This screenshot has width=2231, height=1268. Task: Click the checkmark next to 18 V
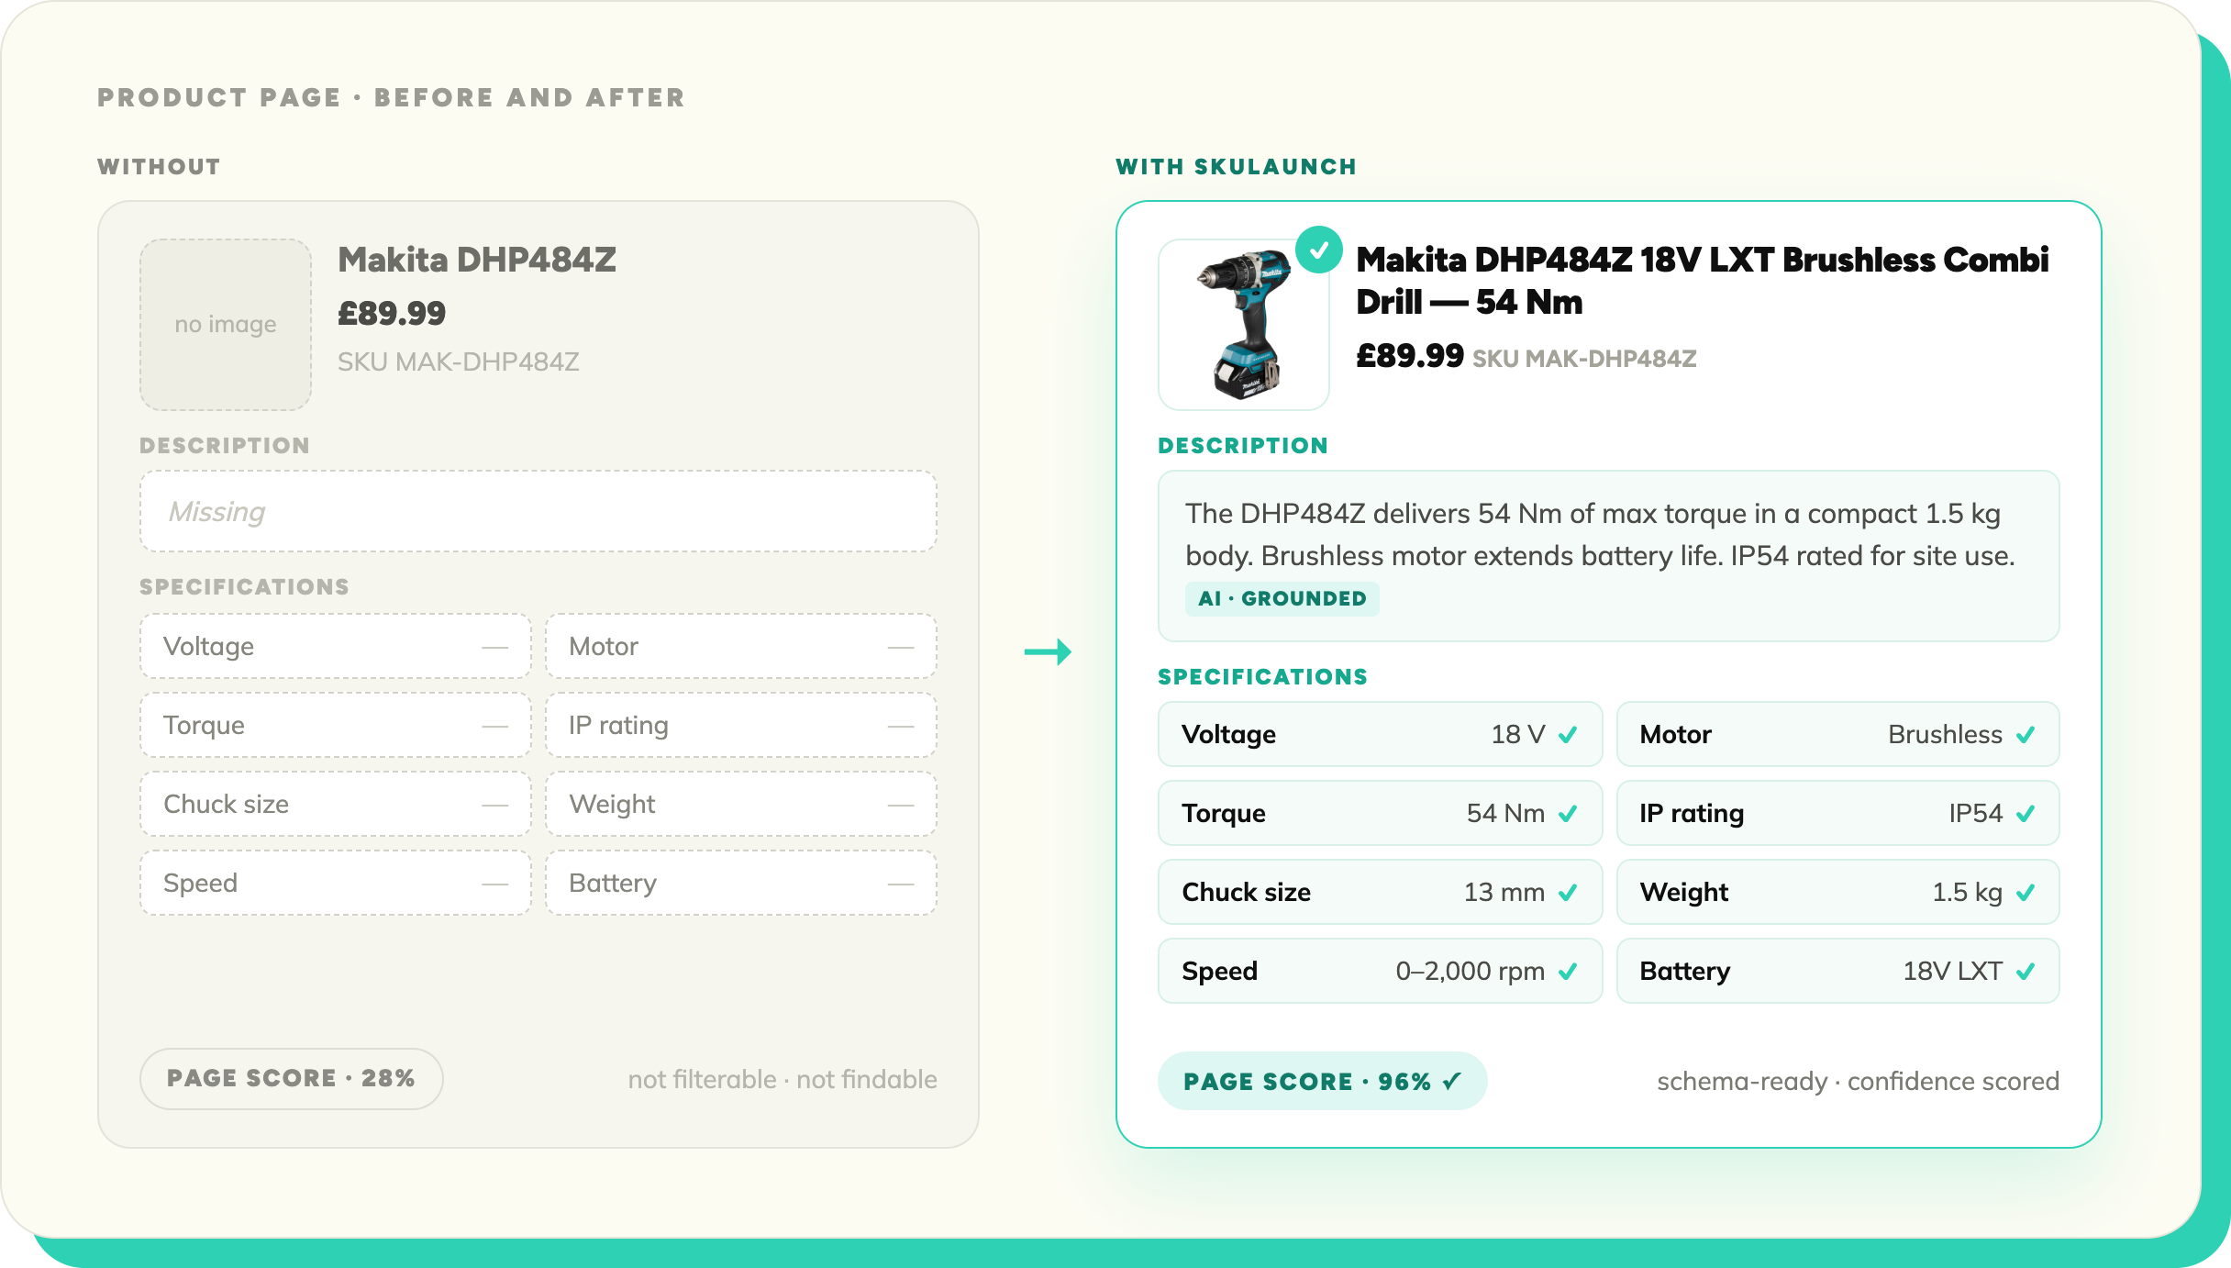pyautogui.click(x=1569, y=735)
